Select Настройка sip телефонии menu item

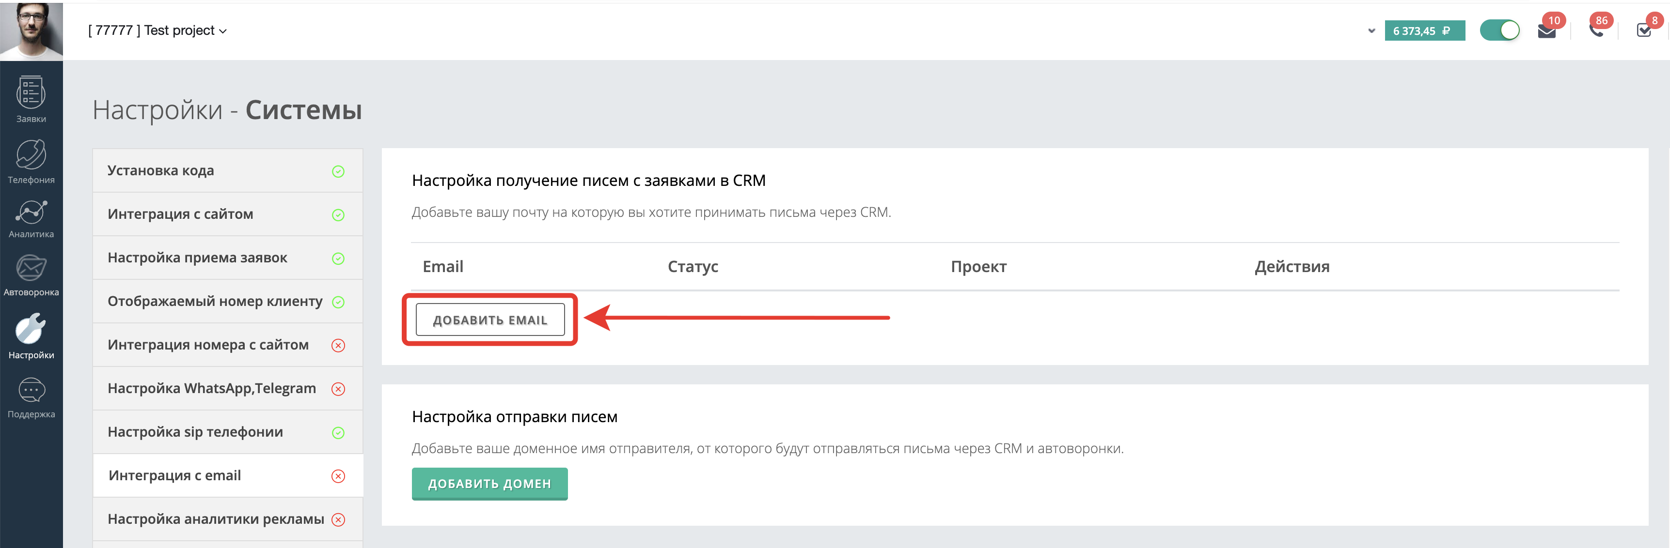(228, 432)
